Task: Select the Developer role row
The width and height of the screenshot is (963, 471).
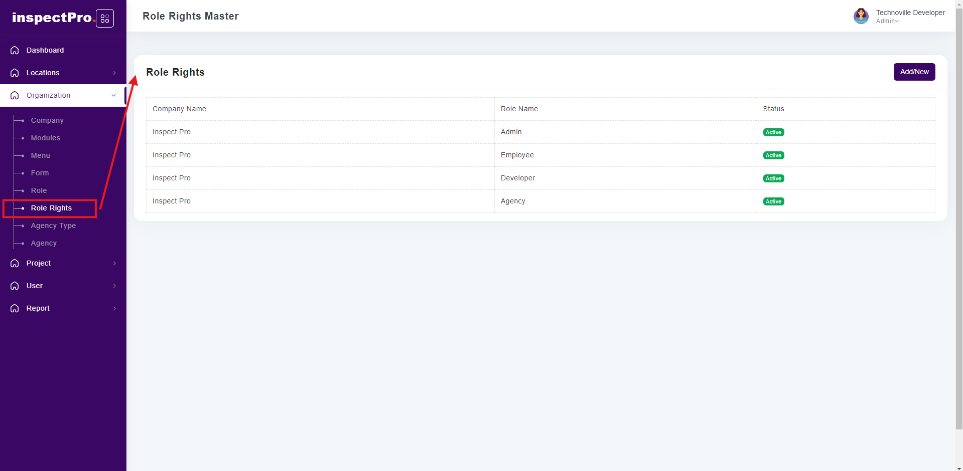Action: (x=517, y=178)
